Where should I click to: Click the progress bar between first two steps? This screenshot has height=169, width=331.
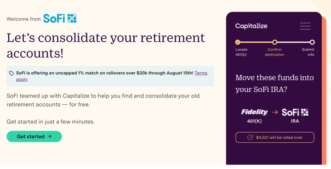click(256, 42)
